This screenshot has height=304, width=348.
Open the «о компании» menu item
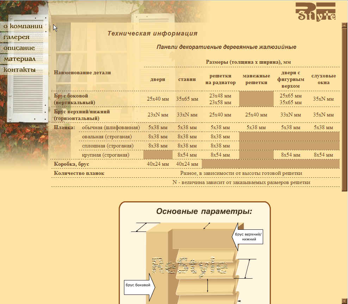point(23,26)
